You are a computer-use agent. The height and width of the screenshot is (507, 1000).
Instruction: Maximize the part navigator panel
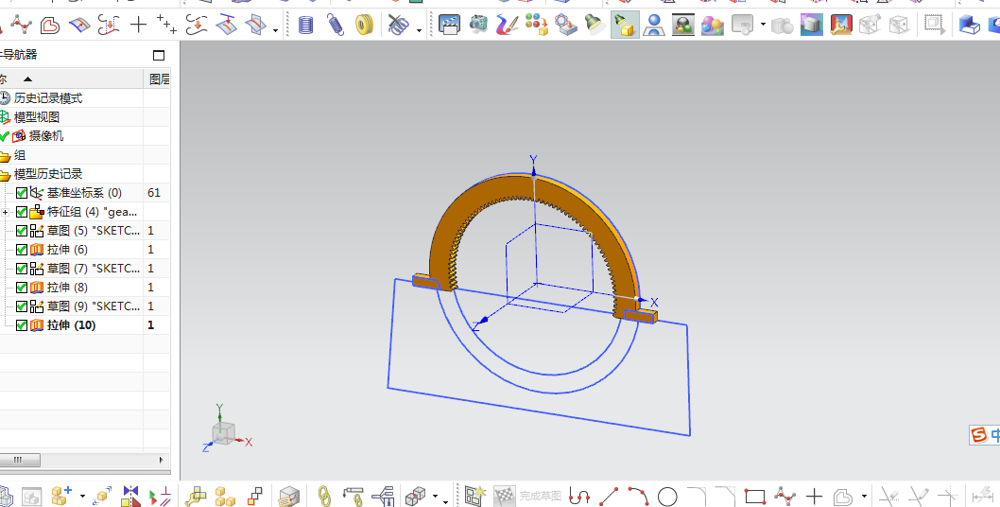click(x=159, y=55)
